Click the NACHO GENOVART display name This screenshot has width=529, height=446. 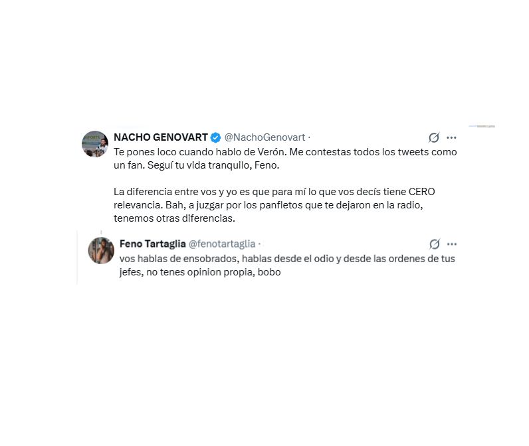pos(161,137)
